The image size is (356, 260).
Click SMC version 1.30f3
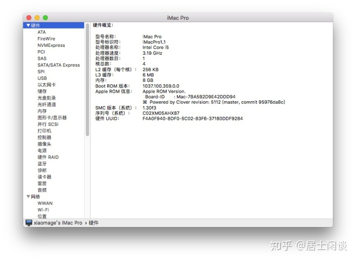pos(149,108)
